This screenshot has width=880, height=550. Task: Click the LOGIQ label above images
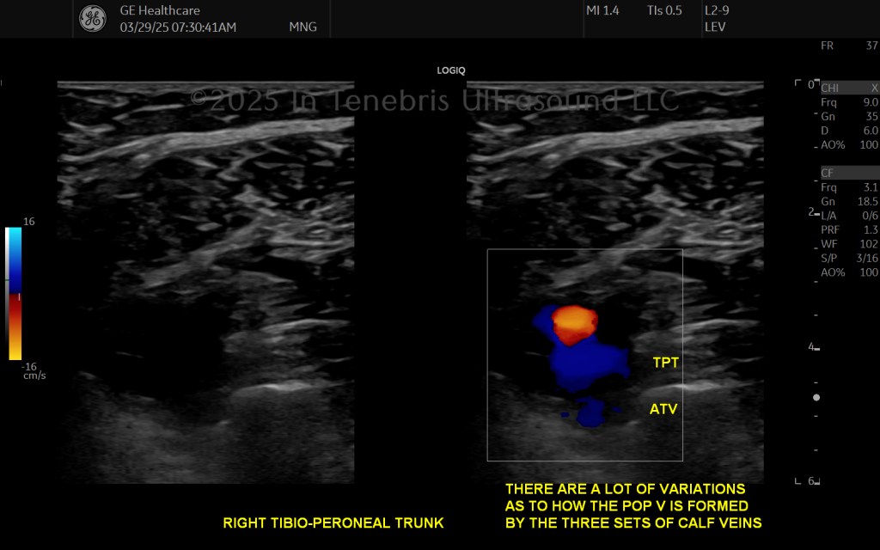click(451, 70)
